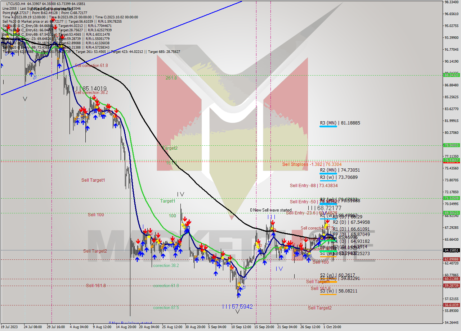
Task: Click the PP (D) | 65.87049 label
Action: [x=351, y=235]
